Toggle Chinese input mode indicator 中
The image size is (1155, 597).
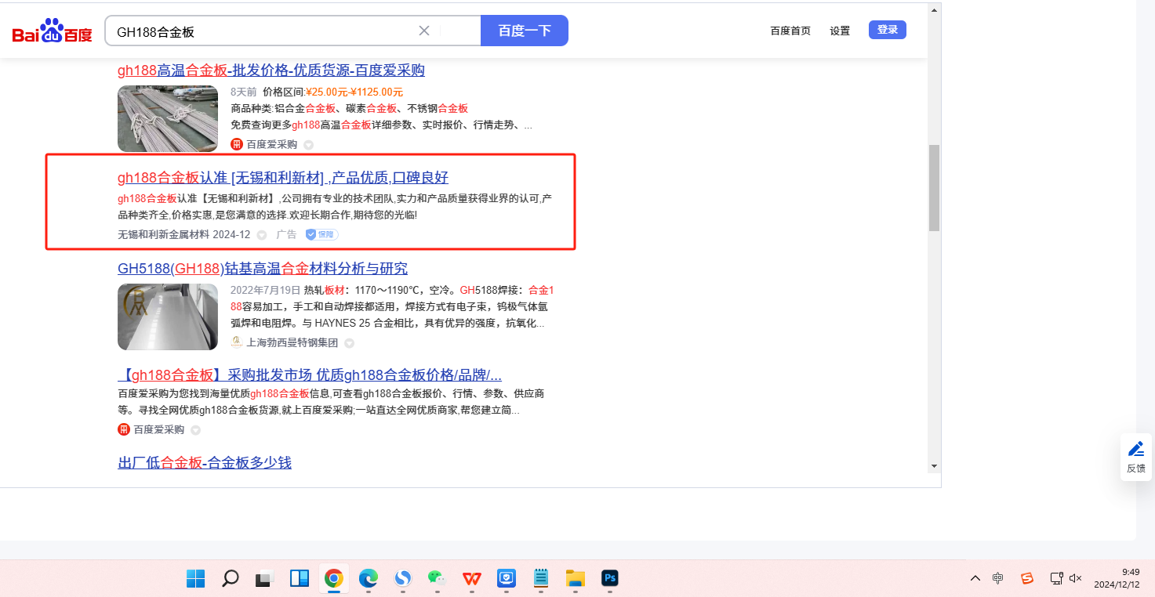tap(997, 578)
